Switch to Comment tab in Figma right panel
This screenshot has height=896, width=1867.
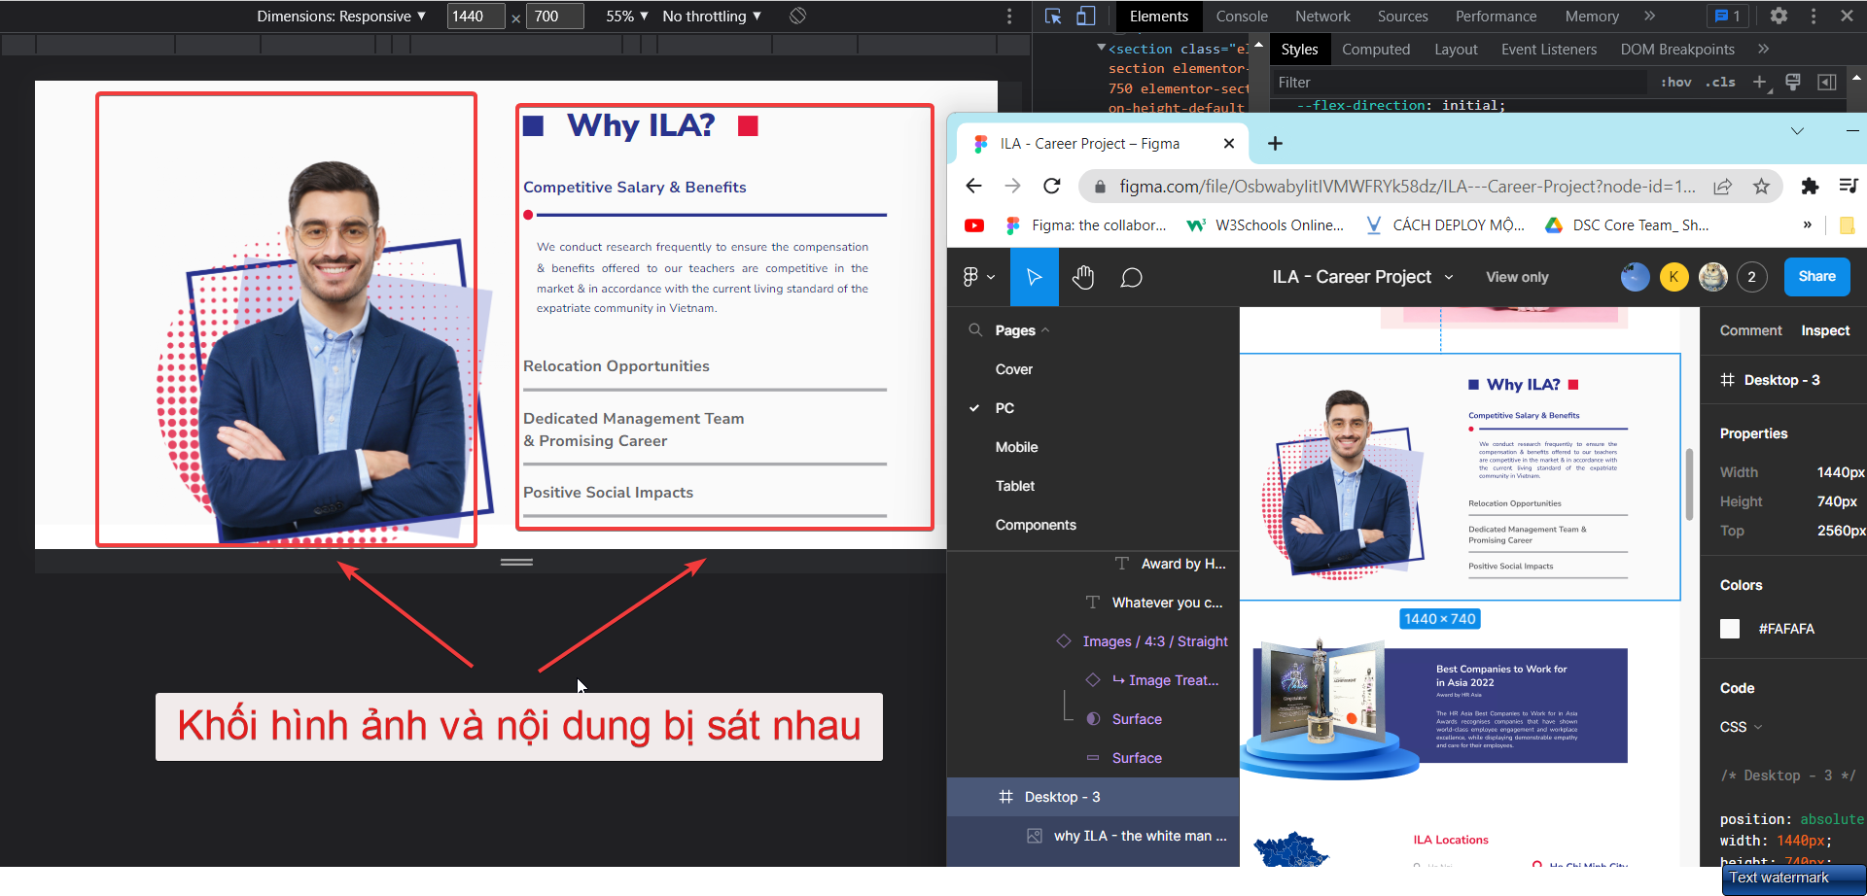click(1750, 330)
